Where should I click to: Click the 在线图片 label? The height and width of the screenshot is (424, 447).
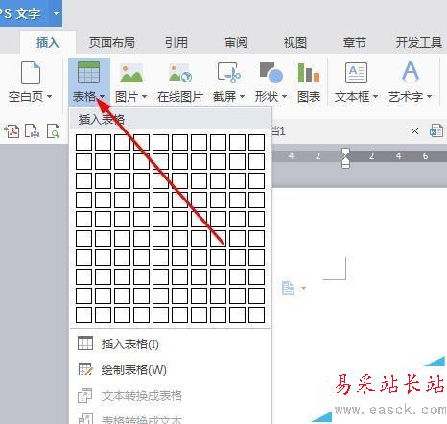(x=180, y=96)
